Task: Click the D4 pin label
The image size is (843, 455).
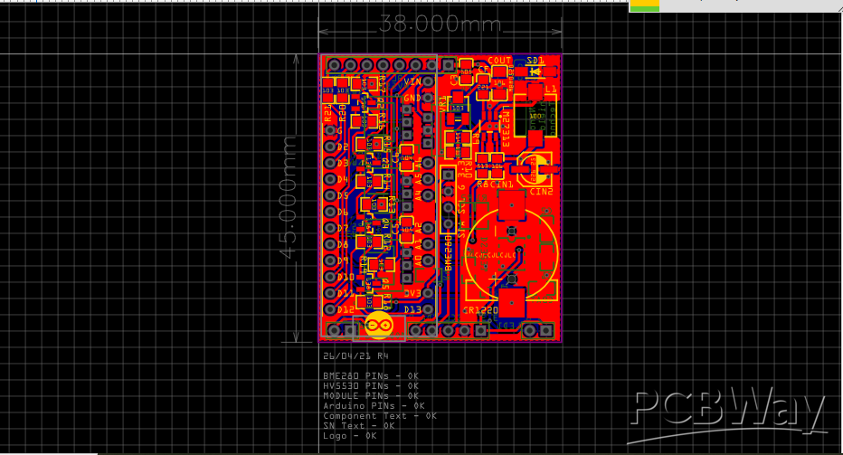Action: pos(343,179)
